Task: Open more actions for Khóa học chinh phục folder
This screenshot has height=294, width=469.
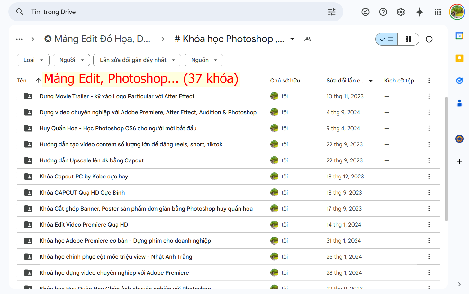Action: (x=429, y=257)
